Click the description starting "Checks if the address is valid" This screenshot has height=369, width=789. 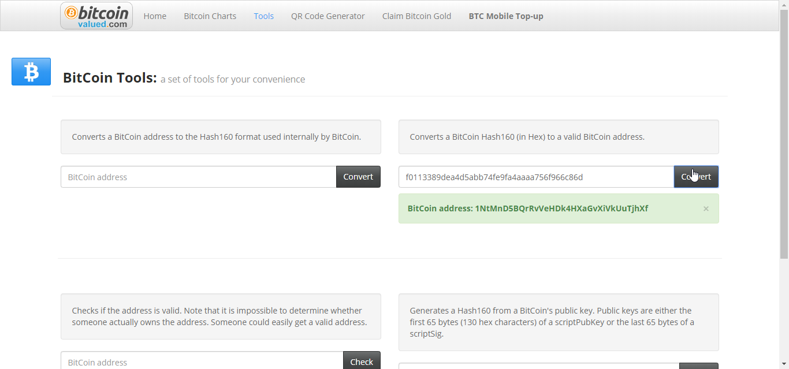(x=219, y=316)
